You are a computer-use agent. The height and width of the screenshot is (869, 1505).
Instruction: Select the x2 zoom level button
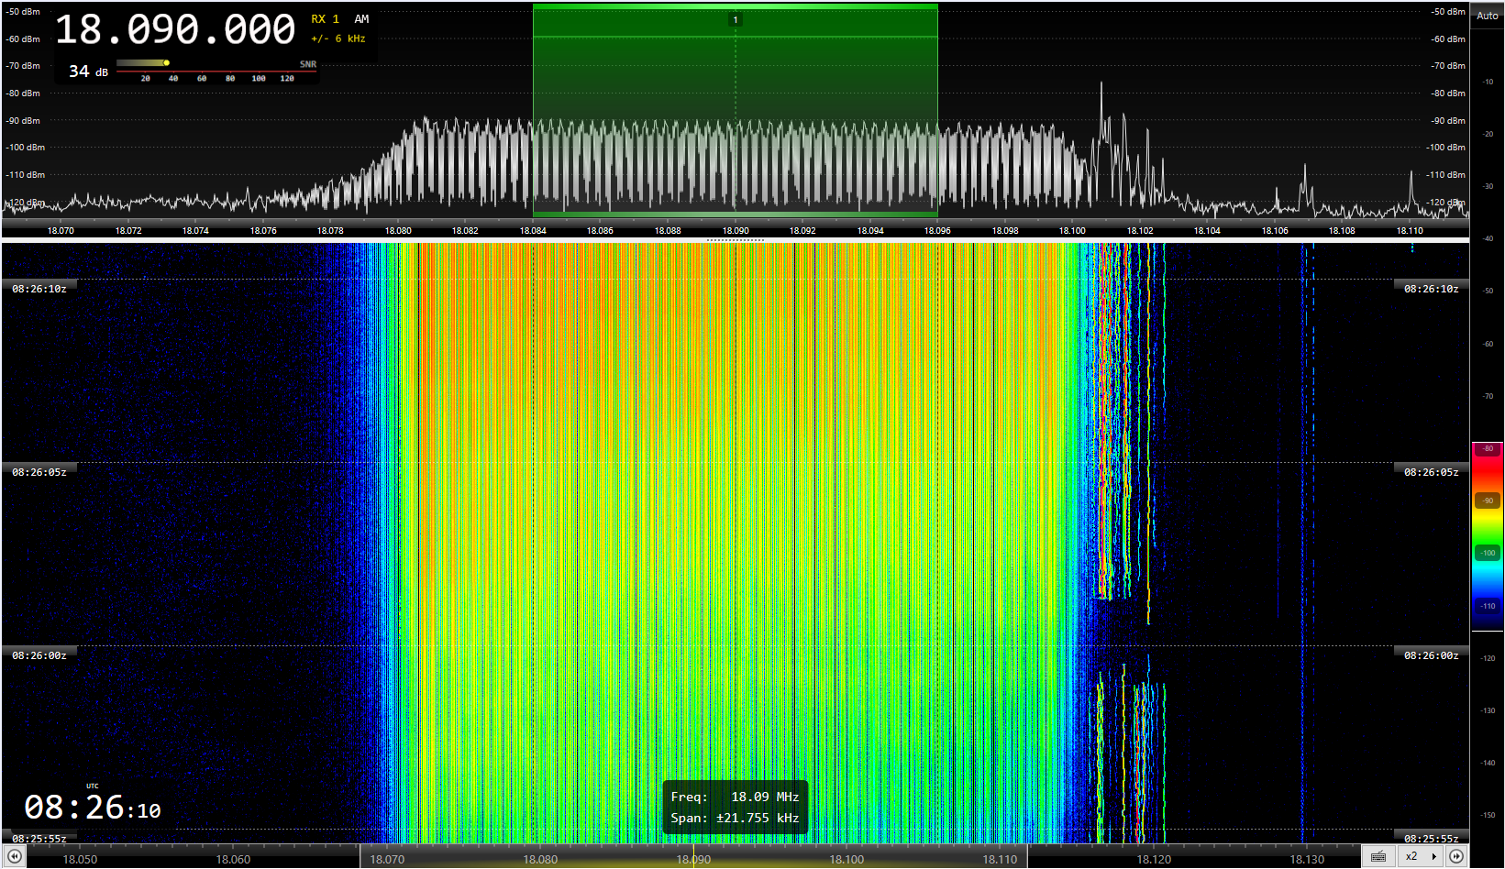click(x=1411, y=856)
